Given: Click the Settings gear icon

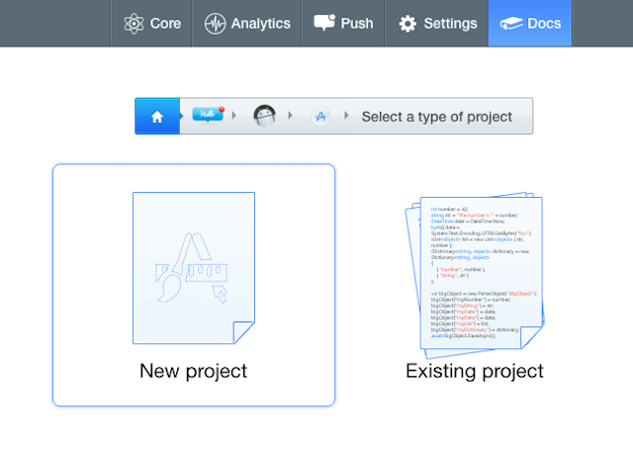Looking at the screenshot, I should 407,24.
